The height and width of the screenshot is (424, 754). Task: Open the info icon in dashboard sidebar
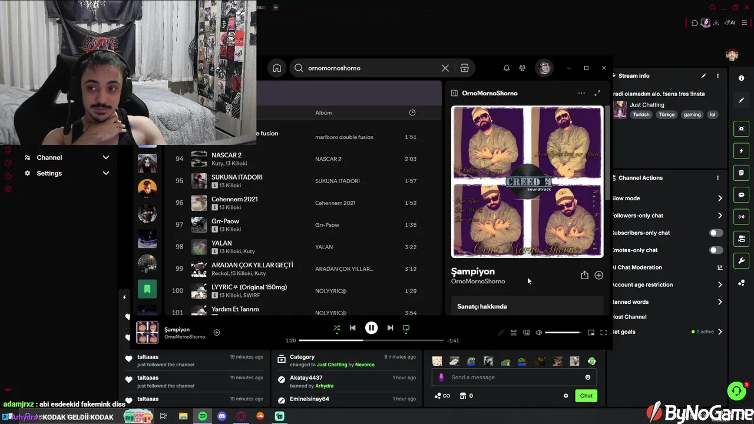coord(741,78)
